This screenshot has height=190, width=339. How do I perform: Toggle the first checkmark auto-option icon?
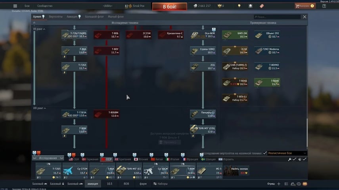tap(295, 159)
